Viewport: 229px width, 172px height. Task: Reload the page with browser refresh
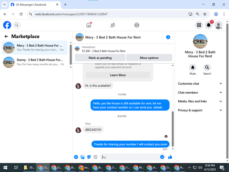[x=21, y=14]
